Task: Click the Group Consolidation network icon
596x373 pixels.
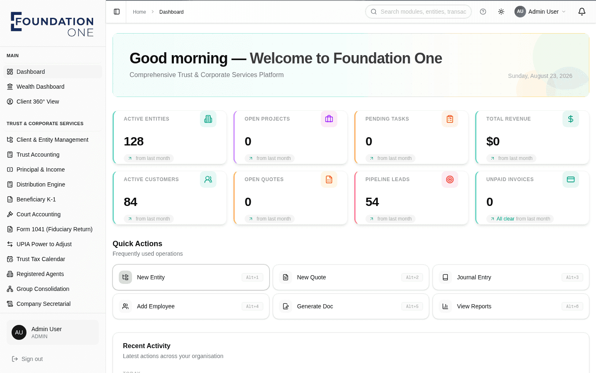Action: pyautogui.click(x=10, y=289)
